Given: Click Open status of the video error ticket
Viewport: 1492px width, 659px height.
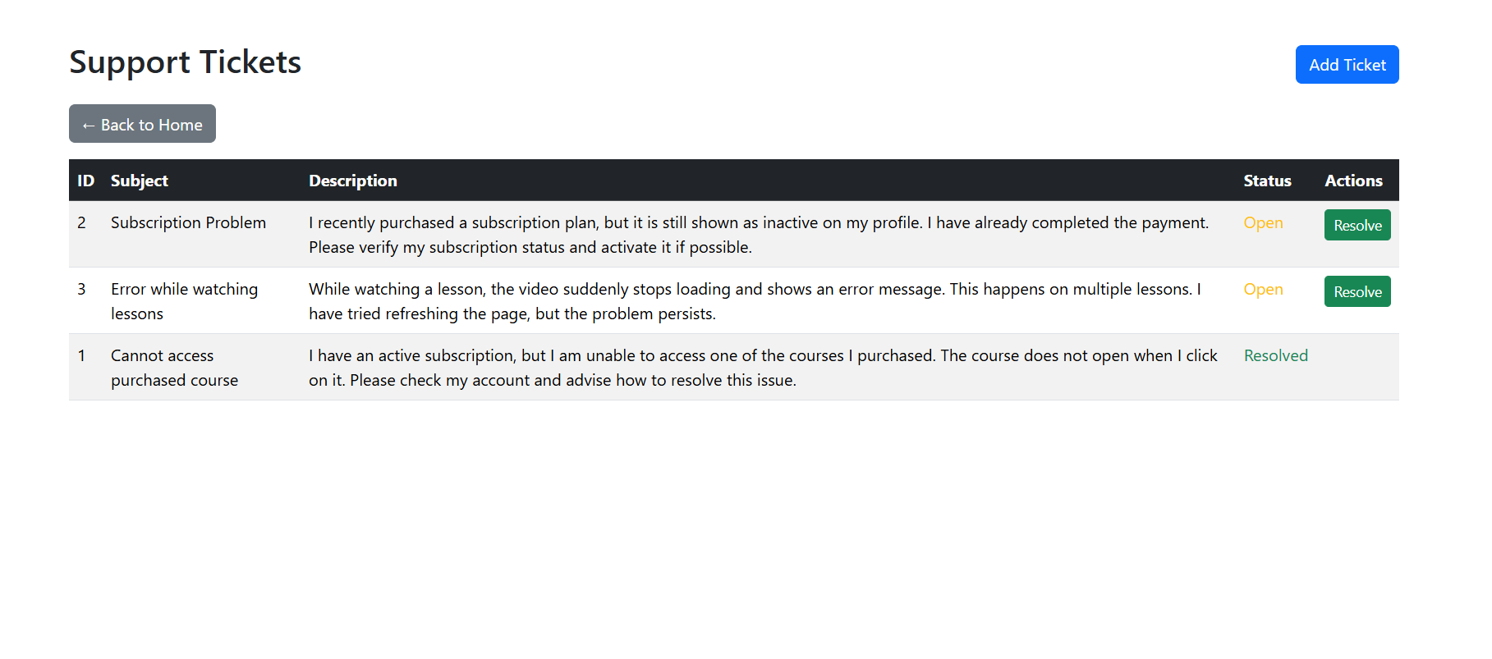Looking at the screenshot, I should click(1262, 290).
